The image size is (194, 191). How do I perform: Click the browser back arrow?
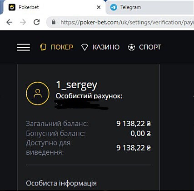[x=10, y=22]
